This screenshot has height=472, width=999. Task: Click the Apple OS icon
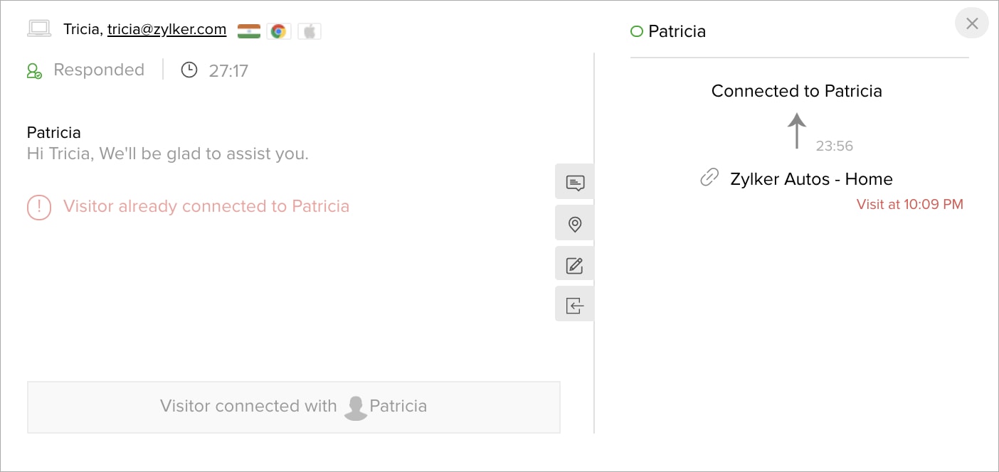(x=310, y=31)
